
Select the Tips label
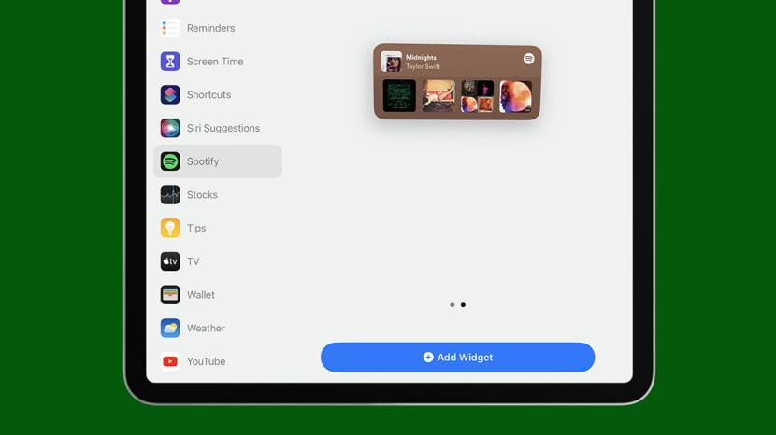196,228
